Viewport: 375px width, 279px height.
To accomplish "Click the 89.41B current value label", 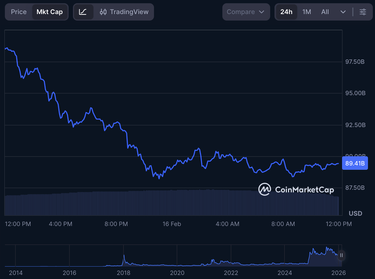I will (355, 163).
